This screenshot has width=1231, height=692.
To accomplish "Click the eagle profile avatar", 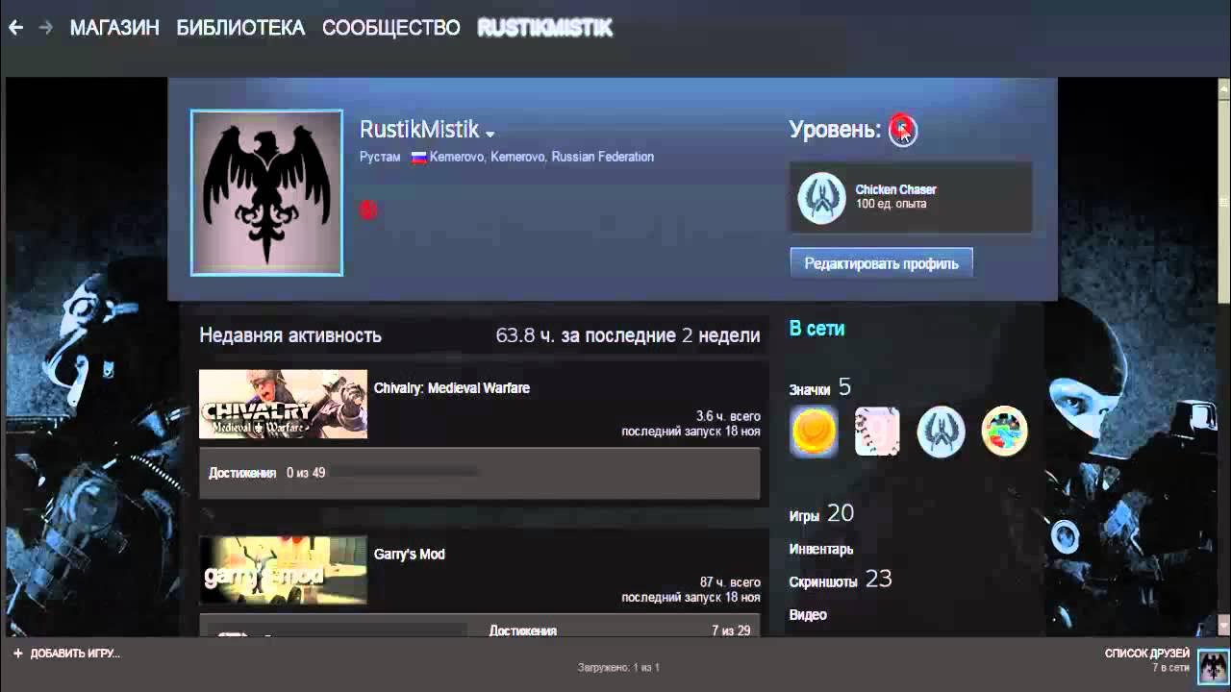I will (x=266, y=192).
